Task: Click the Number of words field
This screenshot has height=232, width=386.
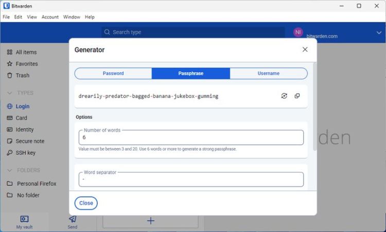Action: pos(191,138)
